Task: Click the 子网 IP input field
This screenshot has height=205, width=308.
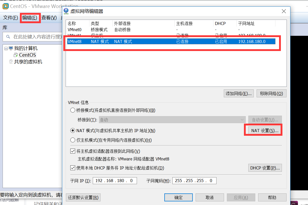Action: pyautogui.click(x=115, y=181)
